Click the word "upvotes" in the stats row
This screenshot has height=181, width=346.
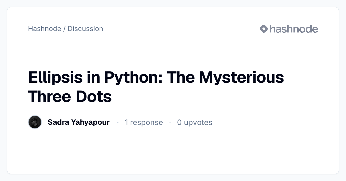tap(198, 123)
